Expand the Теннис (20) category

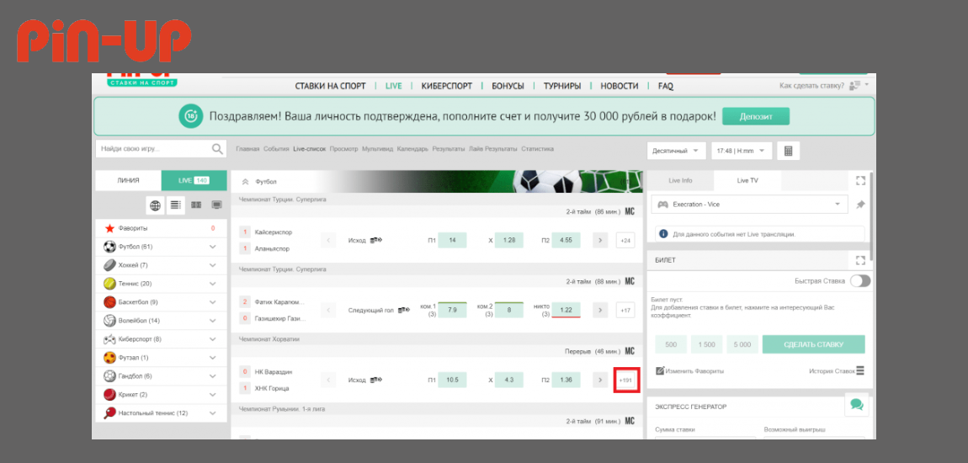point(212,284)
